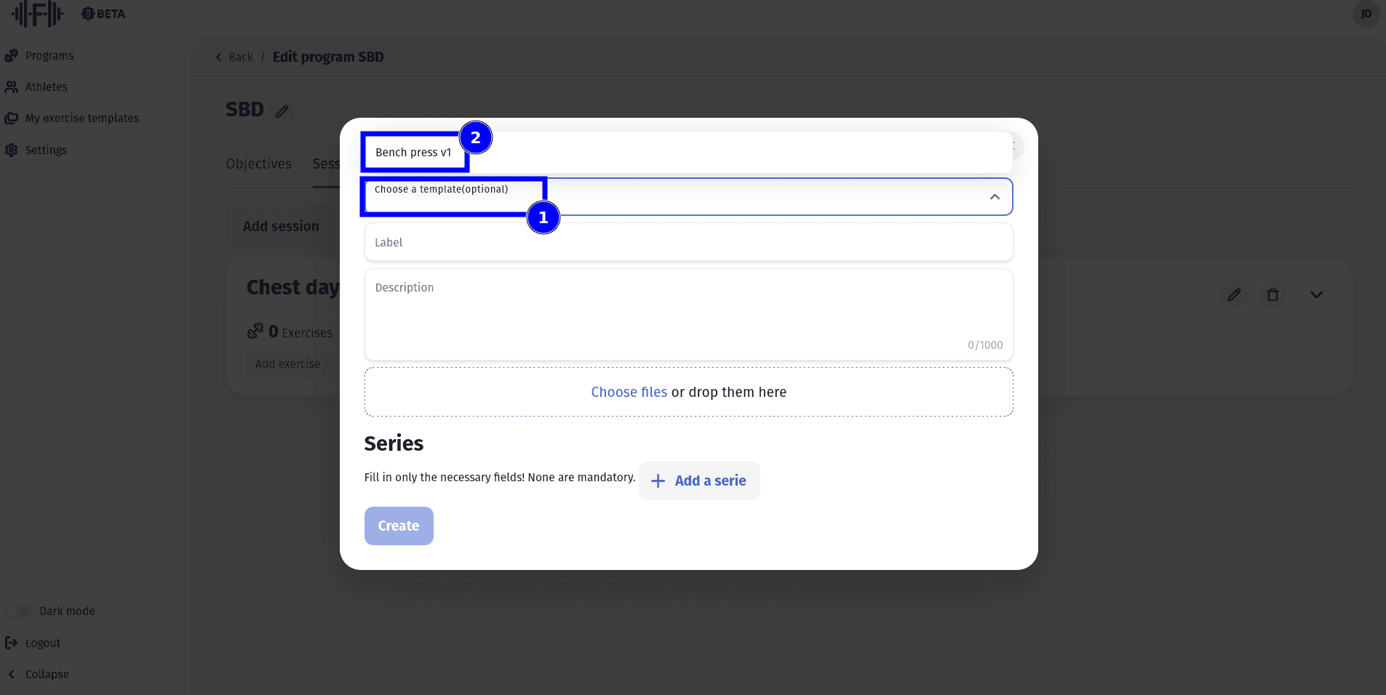Expand the Chest day session chevron
Screen dimensions: 1386x695
point(1316,294)
